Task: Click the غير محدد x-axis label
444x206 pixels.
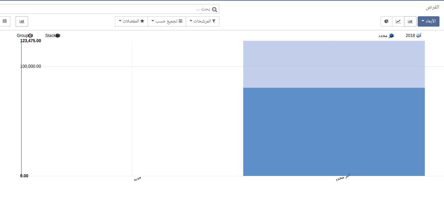Action: [x=343, y=178]
